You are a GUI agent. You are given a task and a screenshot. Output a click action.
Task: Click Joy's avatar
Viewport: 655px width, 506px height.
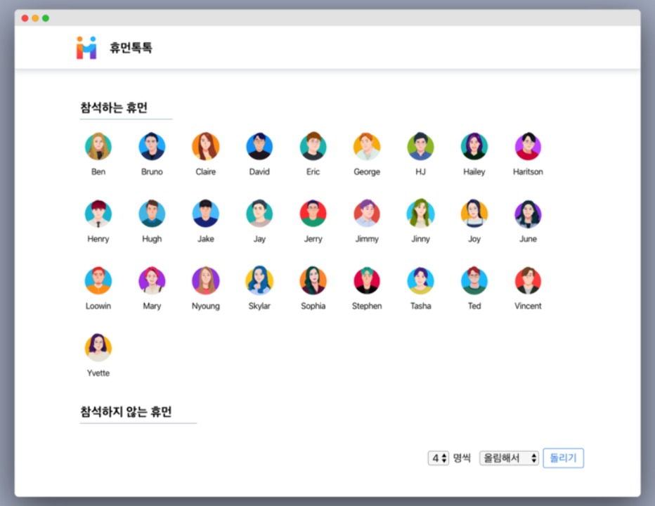click(474, 214)
